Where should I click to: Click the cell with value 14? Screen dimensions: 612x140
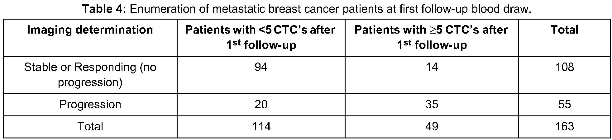coord(432,67)
